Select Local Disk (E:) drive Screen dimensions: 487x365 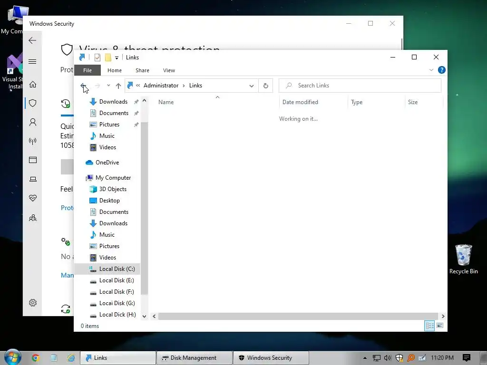pyautogui.click(x=111, y=280)
